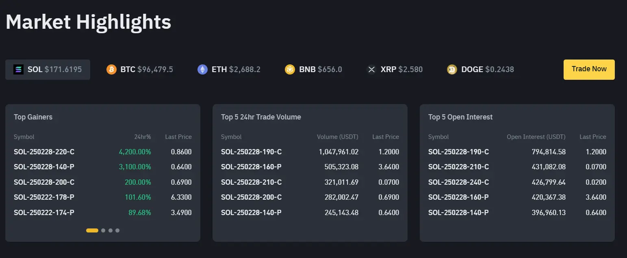Click the Solana logo icon
Viewport: 627px width, 258px height.
pyautogui.click(x=18, y=70)
